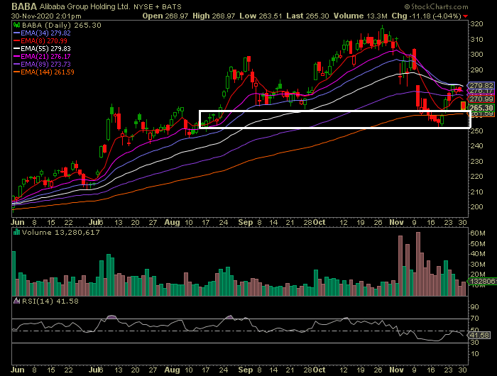Click the 230 level on price axis
Image resolution: width=497 pixels, height=376 pixels.
click(x=476, y=162)
